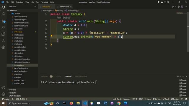Open Accounts icon in activity bar
This screenshot has width=189, height=106.
(3, 87)
